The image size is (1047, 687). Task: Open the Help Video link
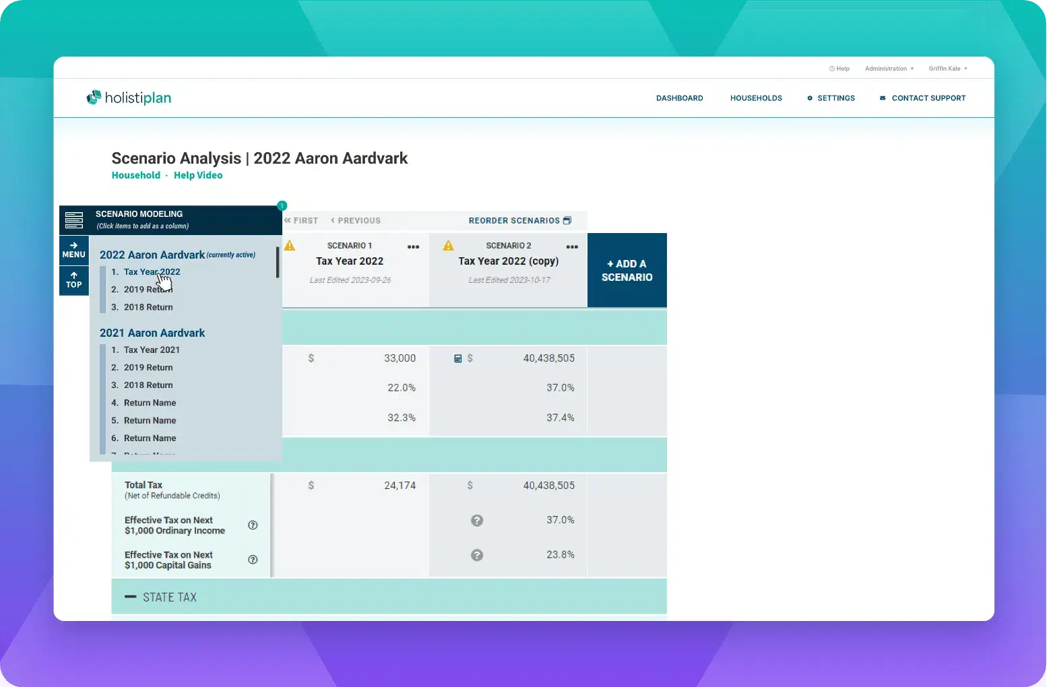(198, 175)
